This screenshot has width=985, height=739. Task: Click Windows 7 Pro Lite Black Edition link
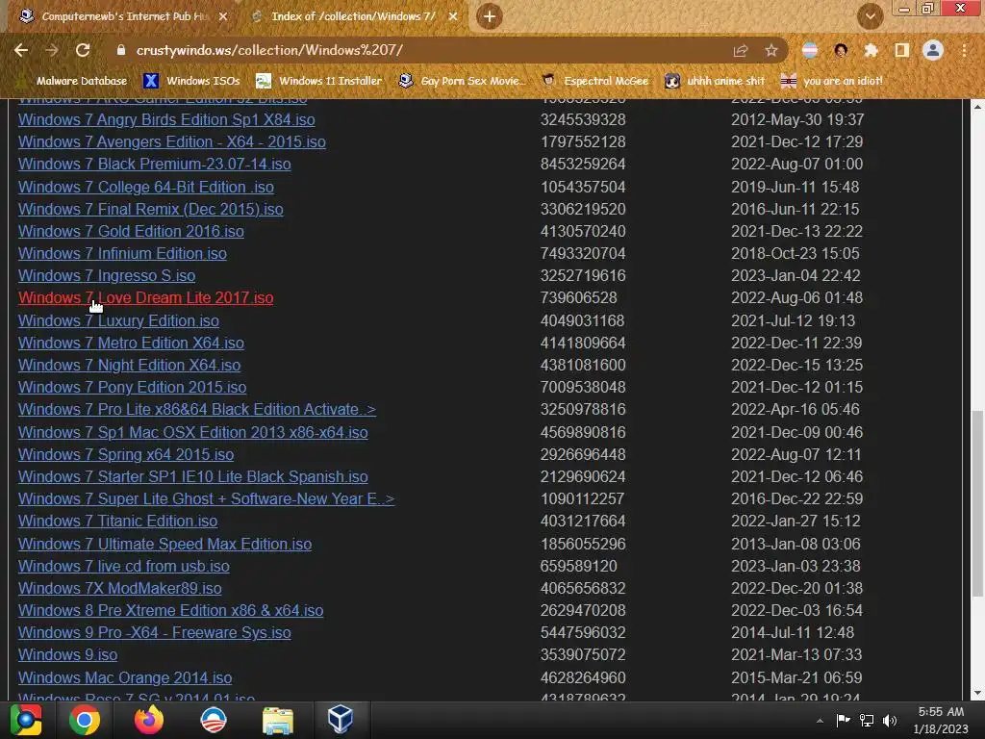pyautogui.click(x=196, y=409)
